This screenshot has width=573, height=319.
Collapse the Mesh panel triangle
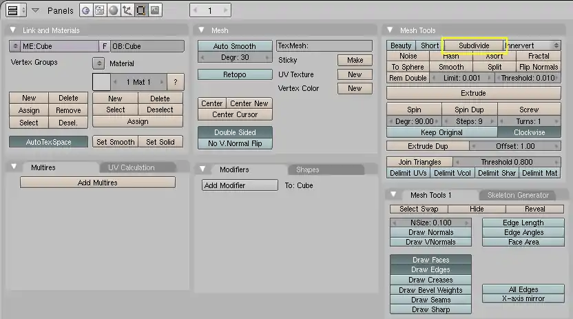click(x=201, y=30)
